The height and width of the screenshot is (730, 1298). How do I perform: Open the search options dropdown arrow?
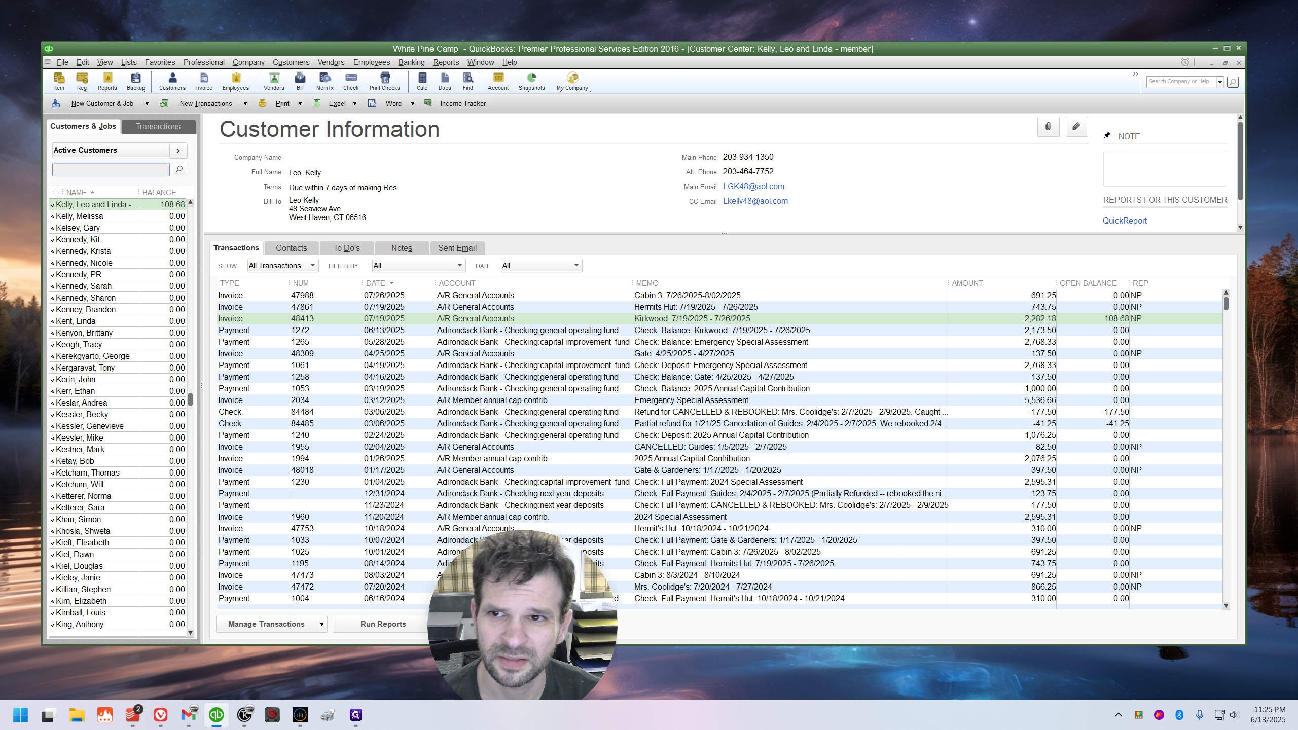(x=1220, y=82)
